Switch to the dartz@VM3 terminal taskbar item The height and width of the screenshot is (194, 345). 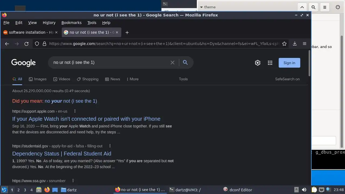click(185, 190)
